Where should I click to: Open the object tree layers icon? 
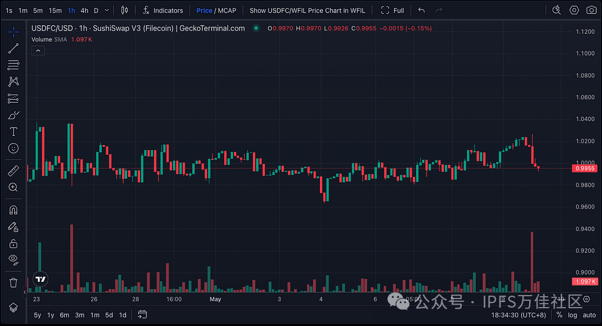click(x=13, y=308)
